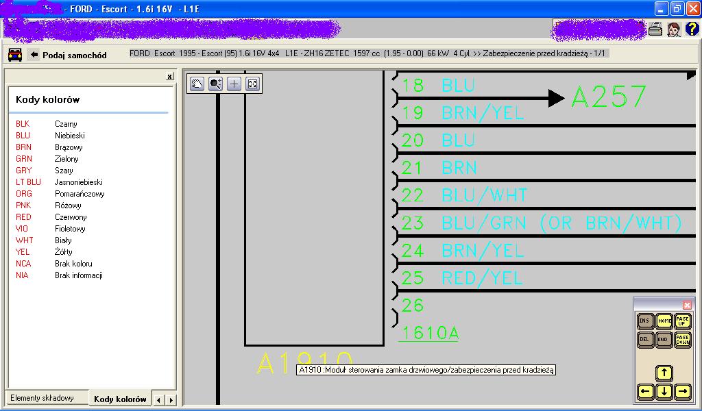This screenshot has height=411, width=702.
Task: Click the red car icon
Action: 14,55
